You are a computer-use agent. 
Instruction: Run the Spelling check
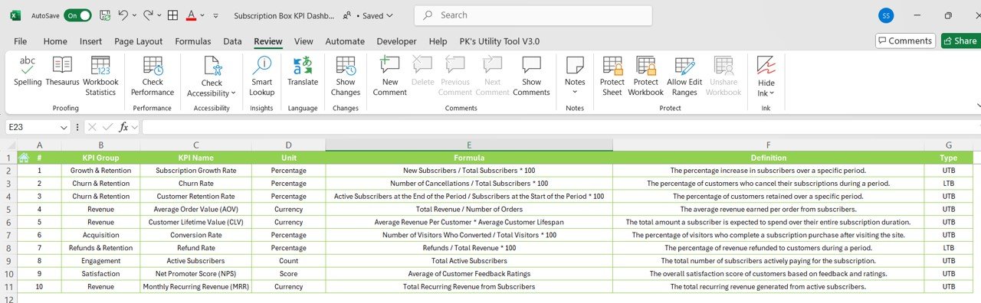click(28, 71)
